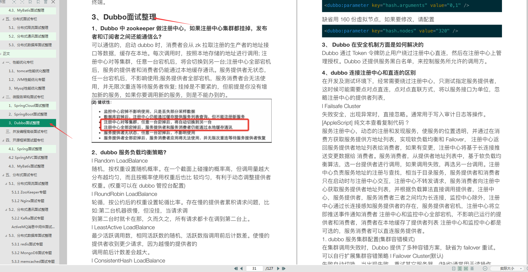Open bookmark 2、SpringBoot面试整理

(x=28, y=114)
